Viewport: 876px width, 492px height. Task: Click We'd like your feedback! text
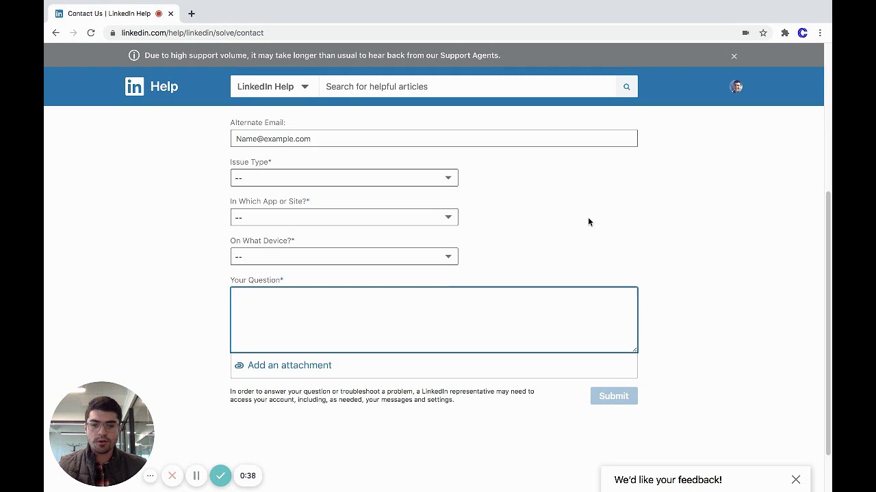pyautogui.click(x=668, y=480)
